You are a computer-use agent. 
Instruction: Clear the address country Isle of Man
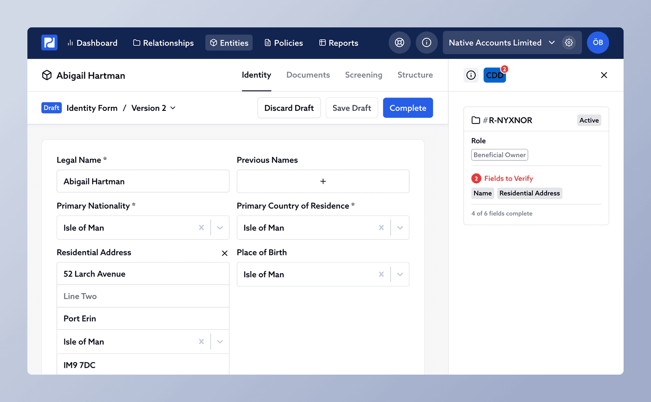point(201,342)
